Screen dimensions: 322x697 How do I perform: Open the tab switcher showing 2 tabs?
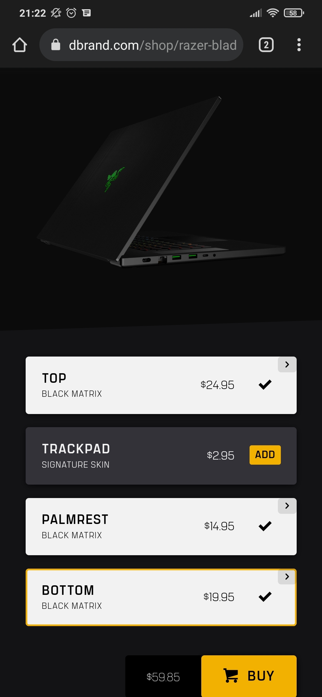[266, 45]
